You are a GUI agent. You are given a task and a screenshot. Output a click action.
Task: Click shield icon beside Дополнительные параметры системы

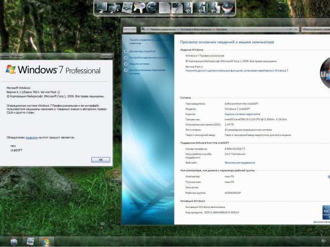pyautogui.click(x=126, y=70)
